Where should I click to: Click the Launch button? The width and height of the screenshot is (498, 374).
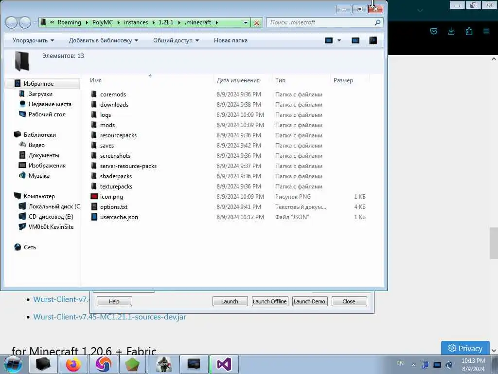(230, 301)
